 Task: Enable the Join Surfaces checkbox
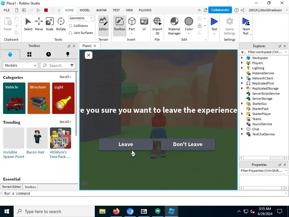70,33
